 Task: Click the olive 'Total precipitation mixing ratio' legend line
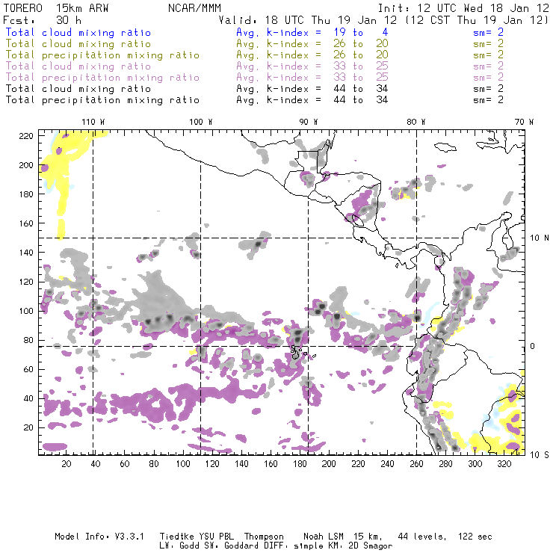102,55
